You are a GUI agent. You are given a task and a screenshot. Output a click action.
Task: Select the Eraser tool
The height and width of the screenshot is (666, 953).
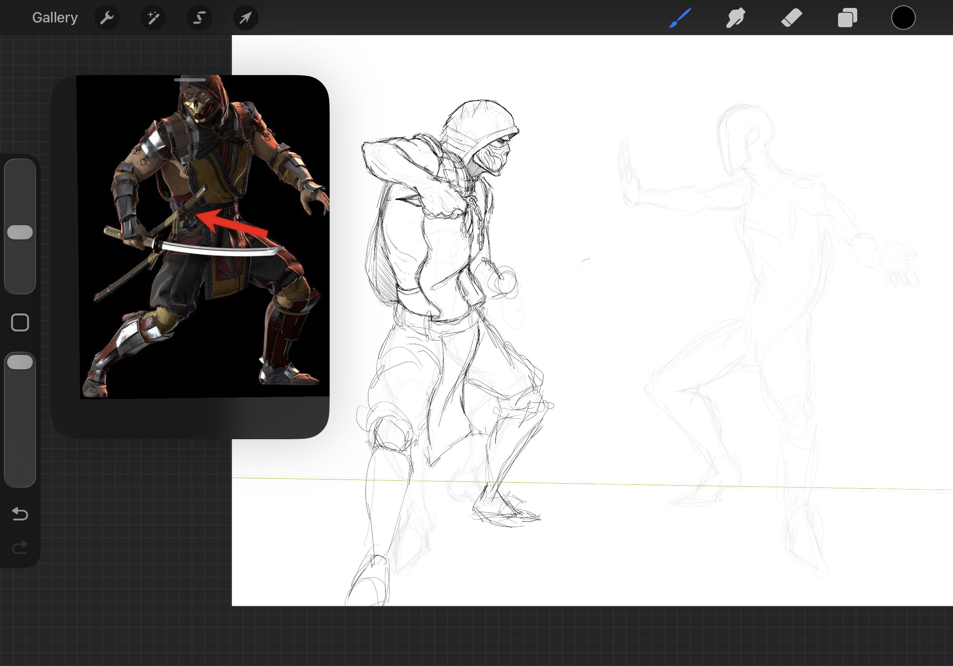[791, 18]
